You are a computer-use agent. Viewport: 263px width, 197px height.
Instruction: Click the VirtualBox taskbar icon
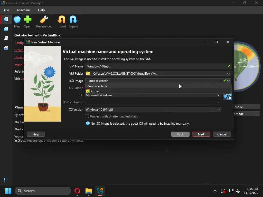coord(100,191)
